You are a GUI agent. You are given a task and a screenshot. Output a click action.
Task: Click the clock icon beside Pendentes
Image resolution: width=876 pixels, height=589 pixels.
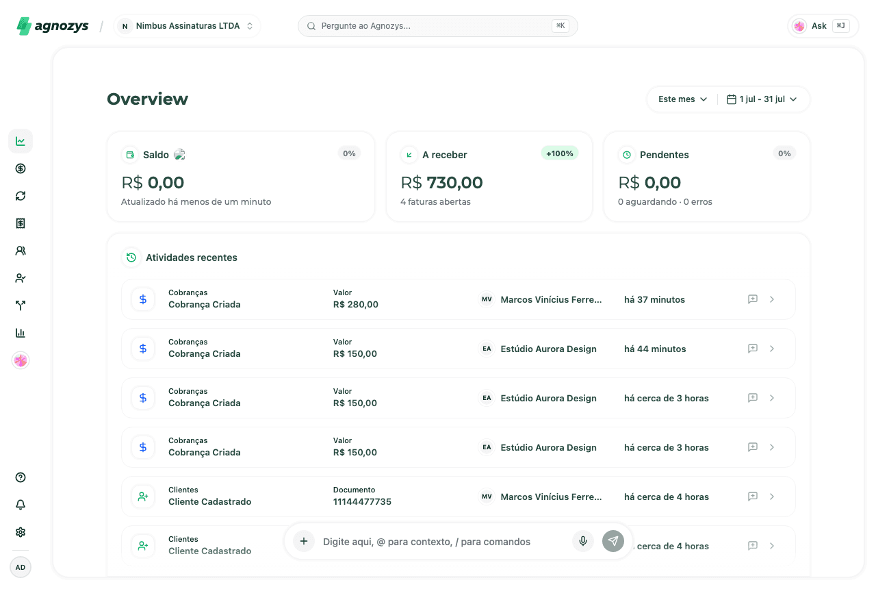627,155
